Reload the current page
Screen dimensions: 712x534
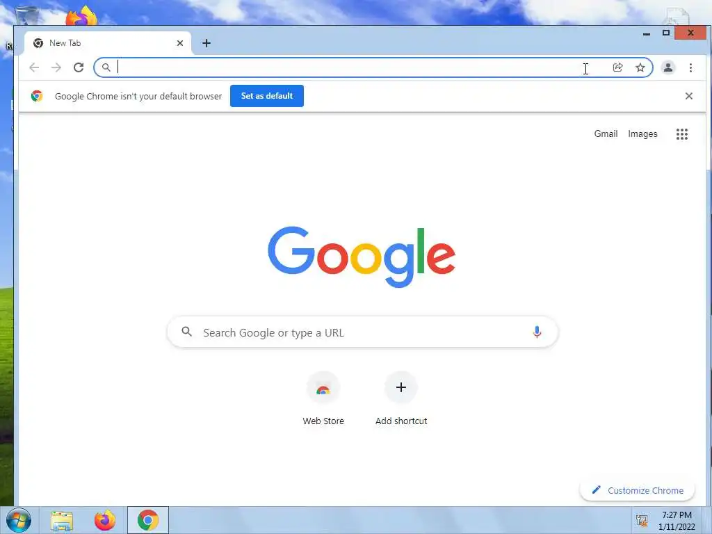(x=79, y=67)
